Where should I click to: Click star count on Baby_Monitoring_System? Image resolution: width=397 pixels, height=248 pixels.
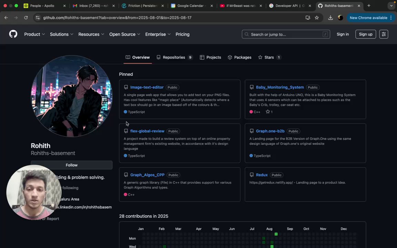click(x=269, y=112)
